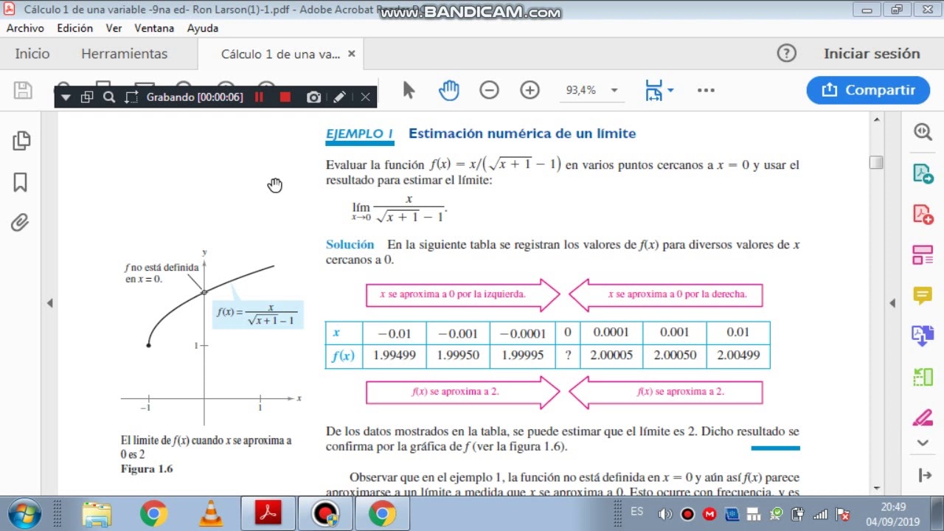Open the zoom percentage dropdown arrow
Screen dimensions: 944x531
pos(614,90)
